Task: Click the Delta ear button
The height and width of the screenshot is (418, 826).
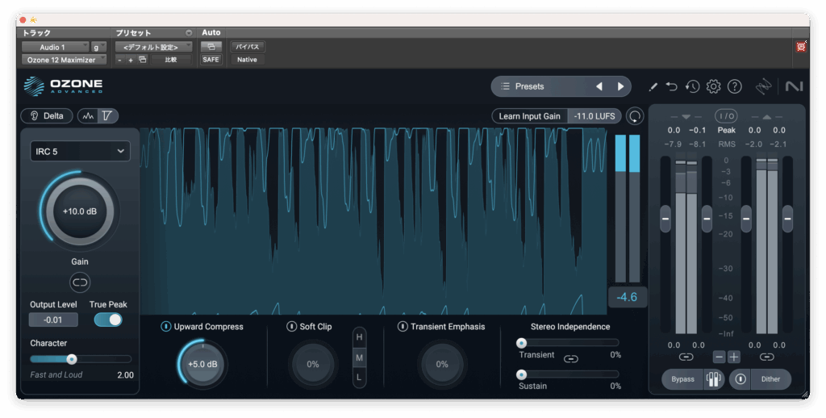Action: coord(47,115)
